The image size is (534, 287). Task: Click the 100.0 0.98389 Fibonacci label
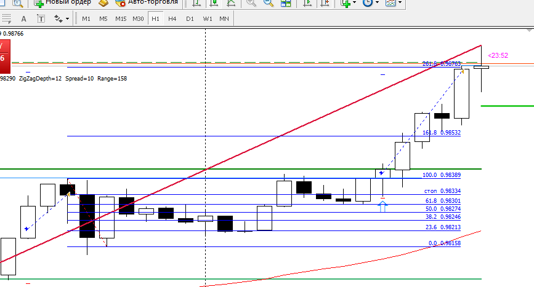[x=442, y=175]
